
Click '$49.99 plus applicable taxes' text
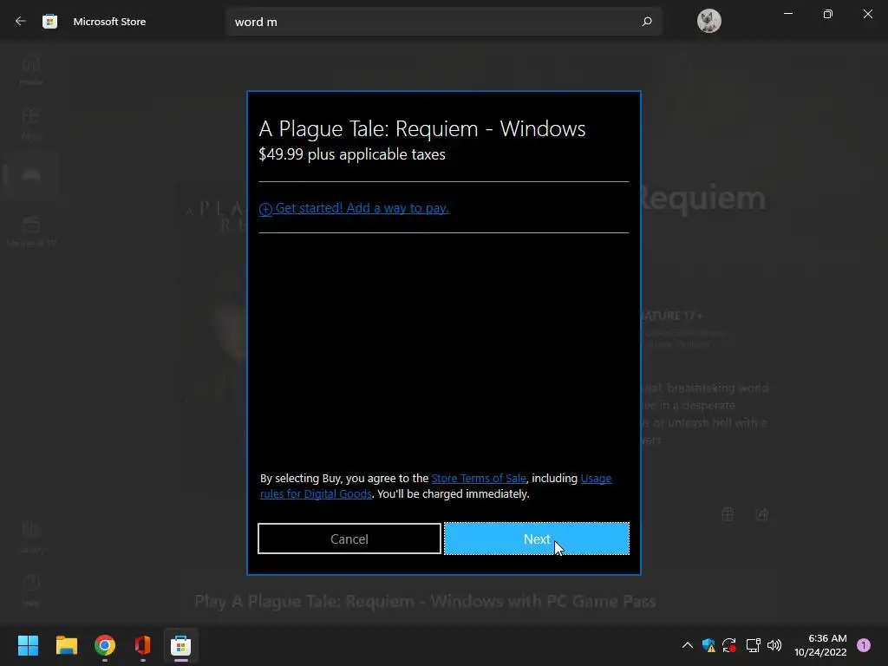(352, 154)
